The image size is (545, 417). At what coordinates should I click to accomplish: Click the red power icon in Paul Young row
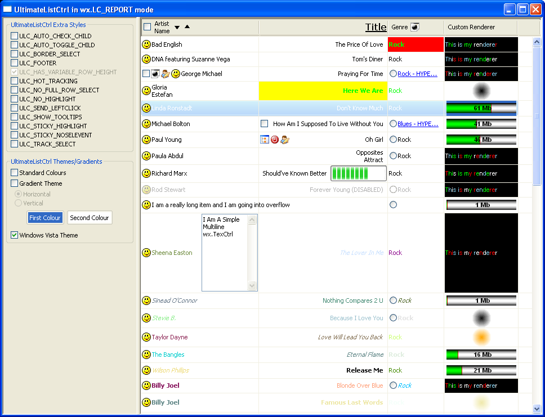tap(275, 140)
